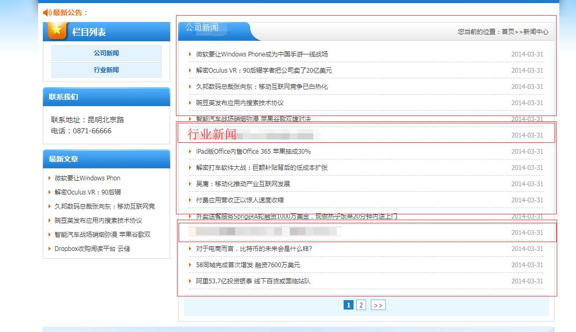Open 豌豆荚发布应用内搜索技术协议 in main list

pyautogui.click(x=240, y=103)
